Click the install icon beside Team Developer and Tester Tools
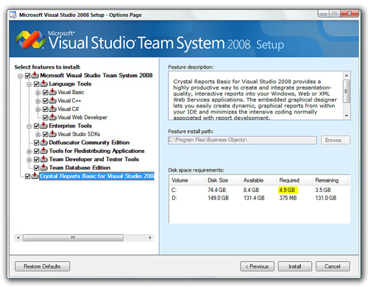Viewport: 368px width, 287px height. coord(43,159)
